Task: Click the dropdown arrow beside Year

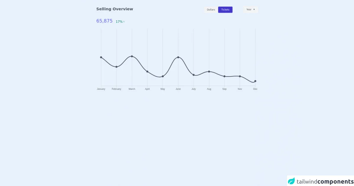Action: [x=254, y=10]
